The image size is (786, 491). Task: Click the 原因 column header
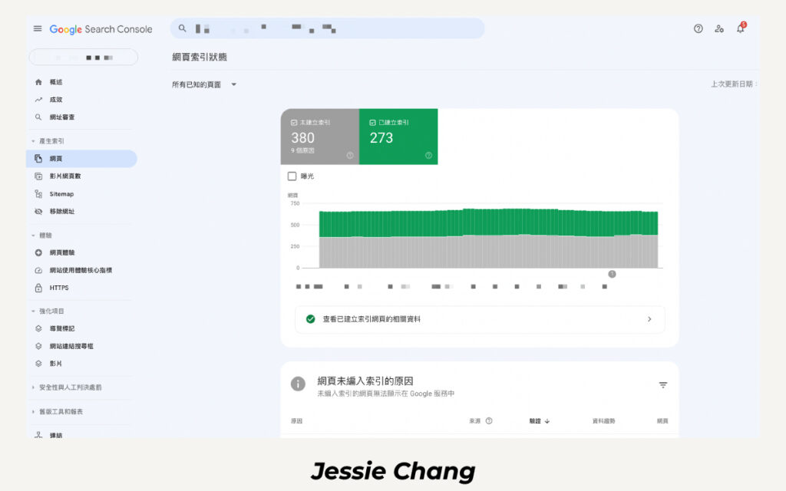click(296, 421)
